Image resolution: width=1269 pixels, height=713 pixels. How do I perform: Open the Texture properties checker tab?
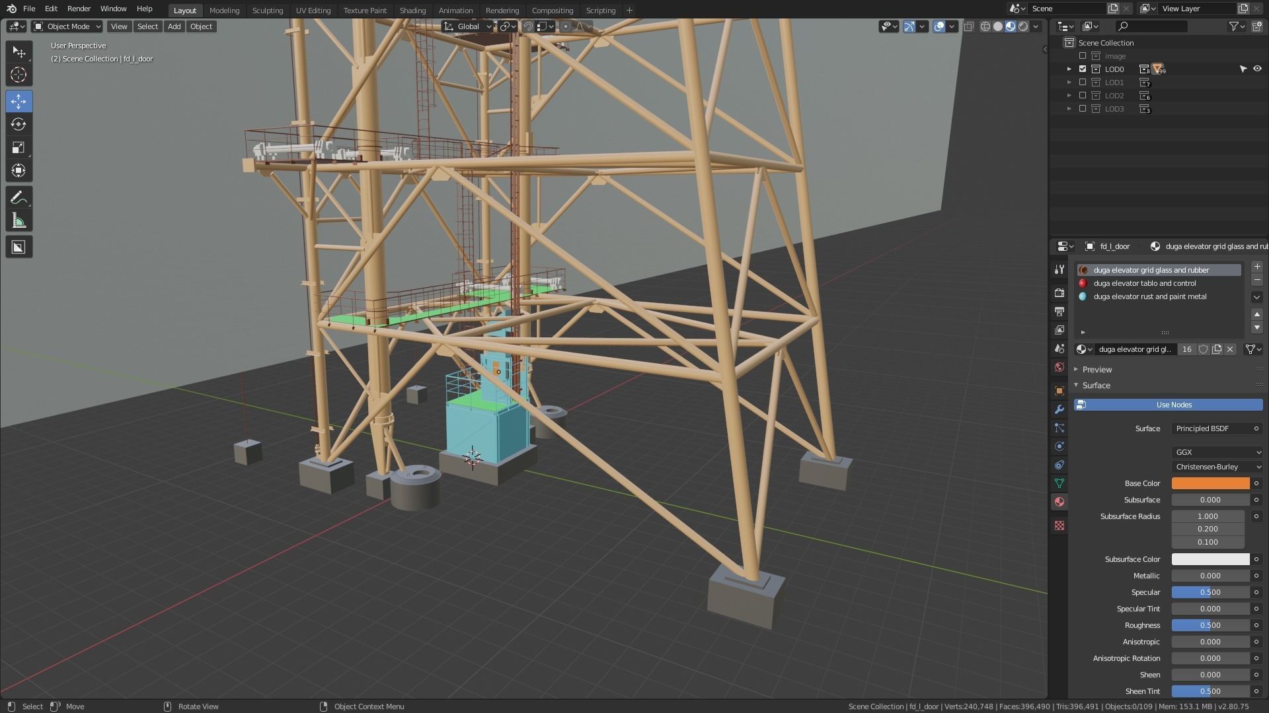coord(1059,526)
